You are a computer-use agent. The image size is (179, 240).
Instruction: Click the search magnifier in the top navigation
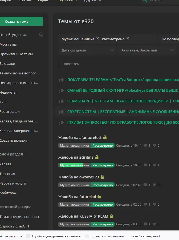tap(145, 1)
